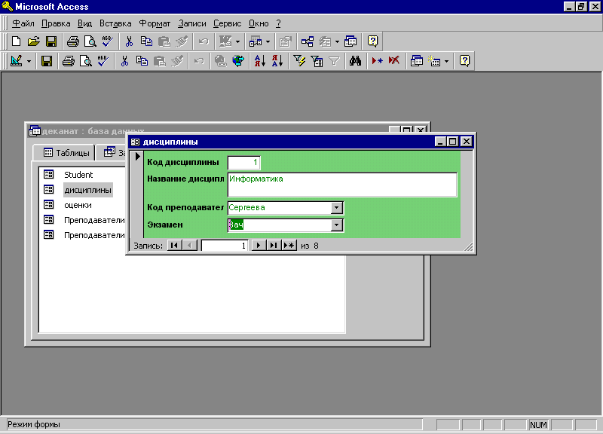
Task: Print the form using Form View toolbar's printer icon
Action: [x=69, y=61]
